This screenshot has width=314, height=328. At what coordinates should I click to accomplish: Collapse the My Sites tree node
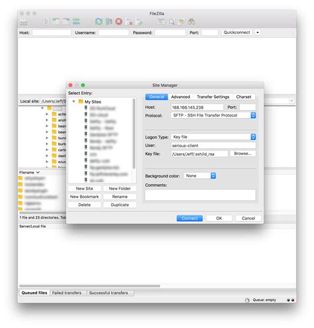click(74, 101)
